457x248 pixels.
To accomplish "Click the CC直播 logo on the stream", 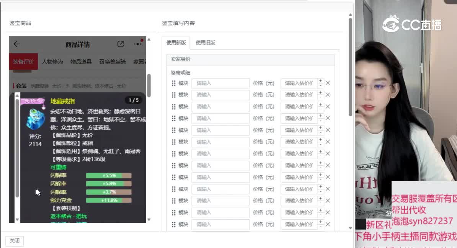I will coord(412,24).
